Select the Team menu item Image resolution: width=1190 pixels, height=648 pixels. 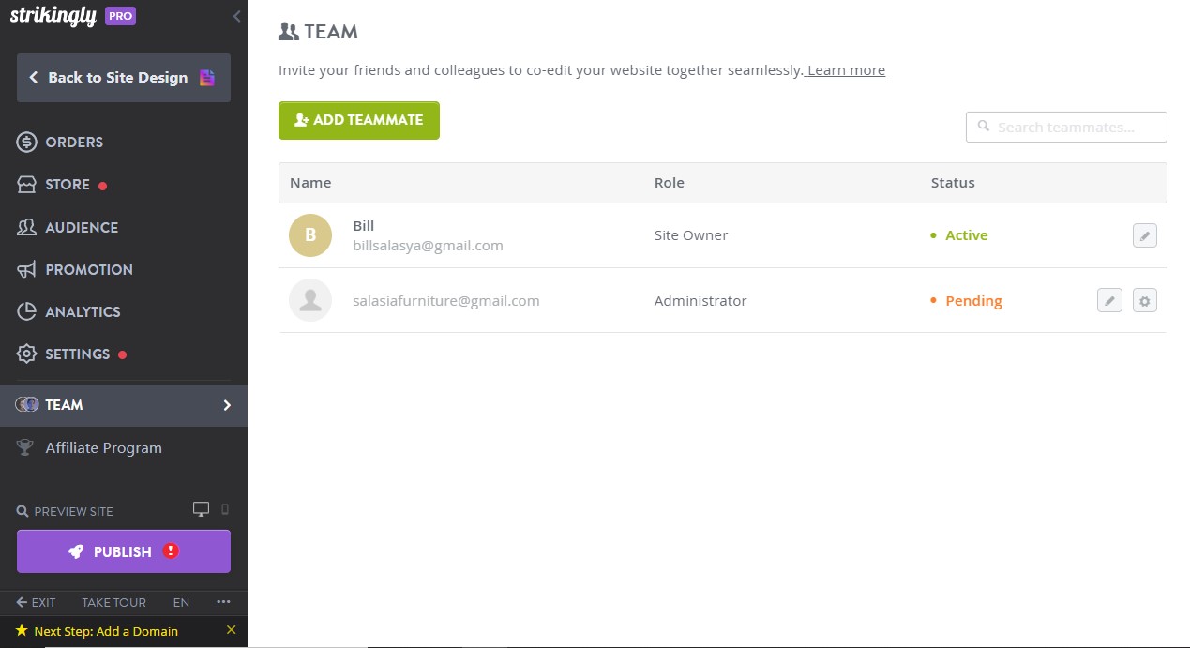[64, 404]
